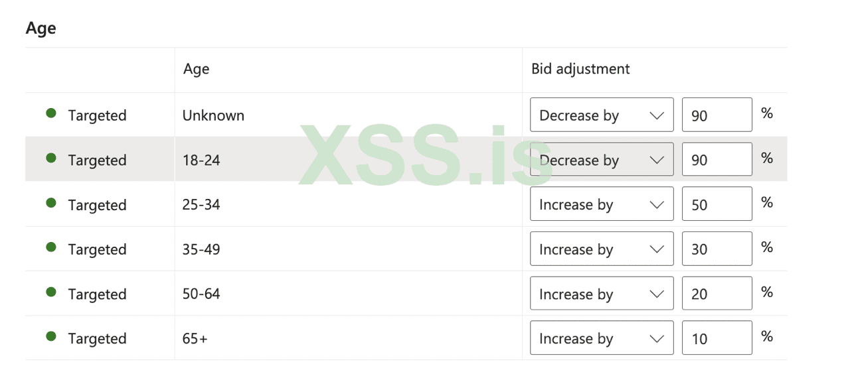850x372 pixels.
Task: Click the green status dot for 50-64
Action: pos(51,292)
